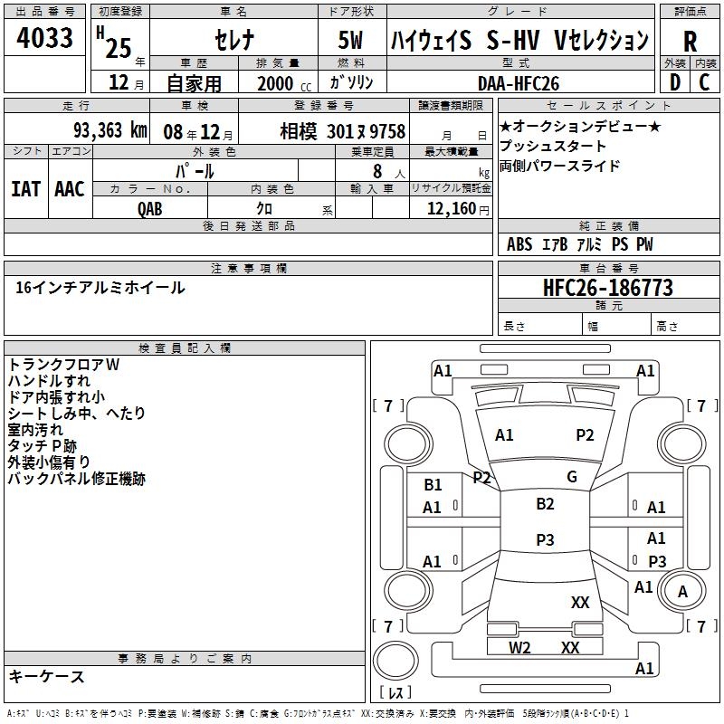The height and width of the screenshot is (724, 724).
Task: Click interior grade C
Action: [x=704, y=82]
